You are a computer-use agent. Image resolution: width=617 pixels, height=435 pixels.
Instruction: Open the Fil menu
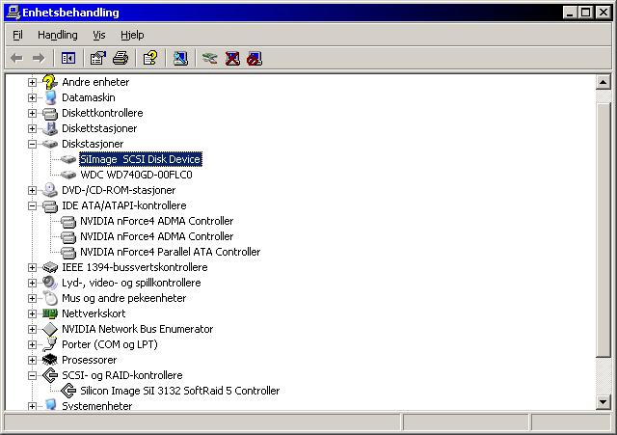click(x=17, y=35)
